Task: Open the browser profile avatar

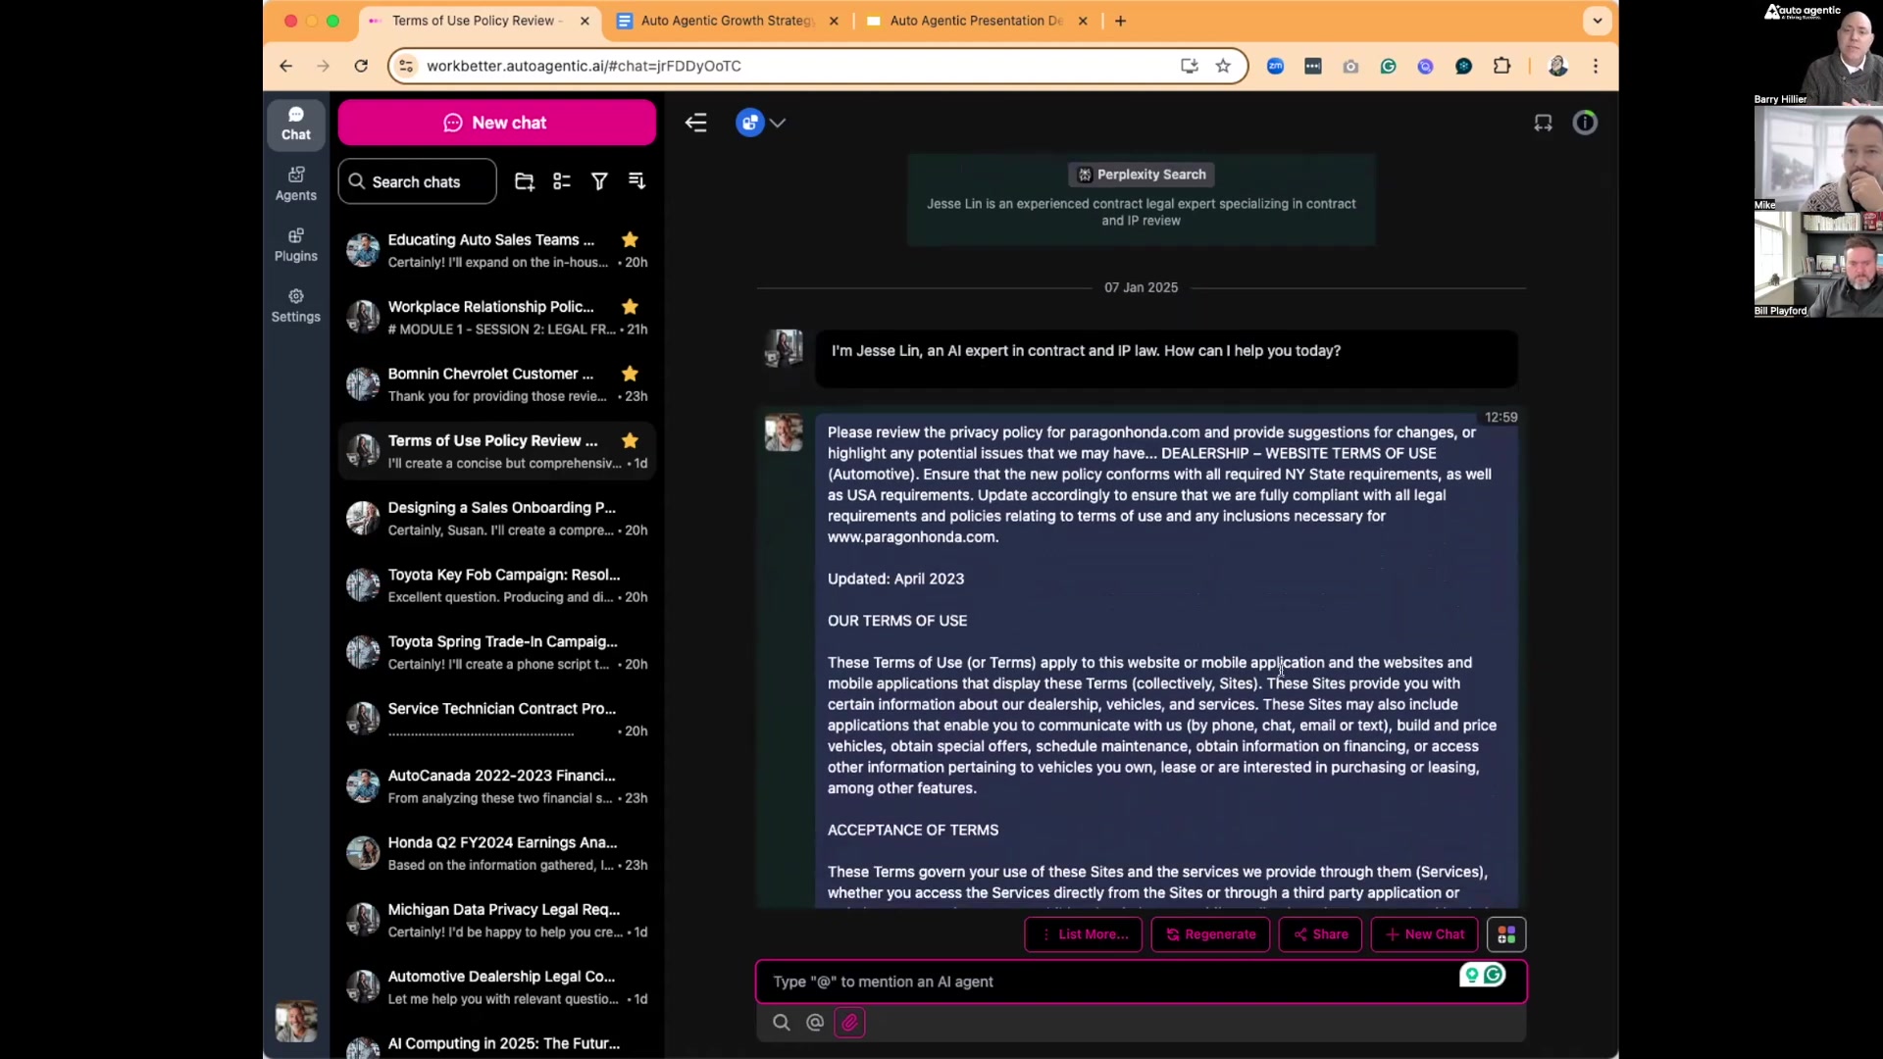Action: (x=1557, y=66)
